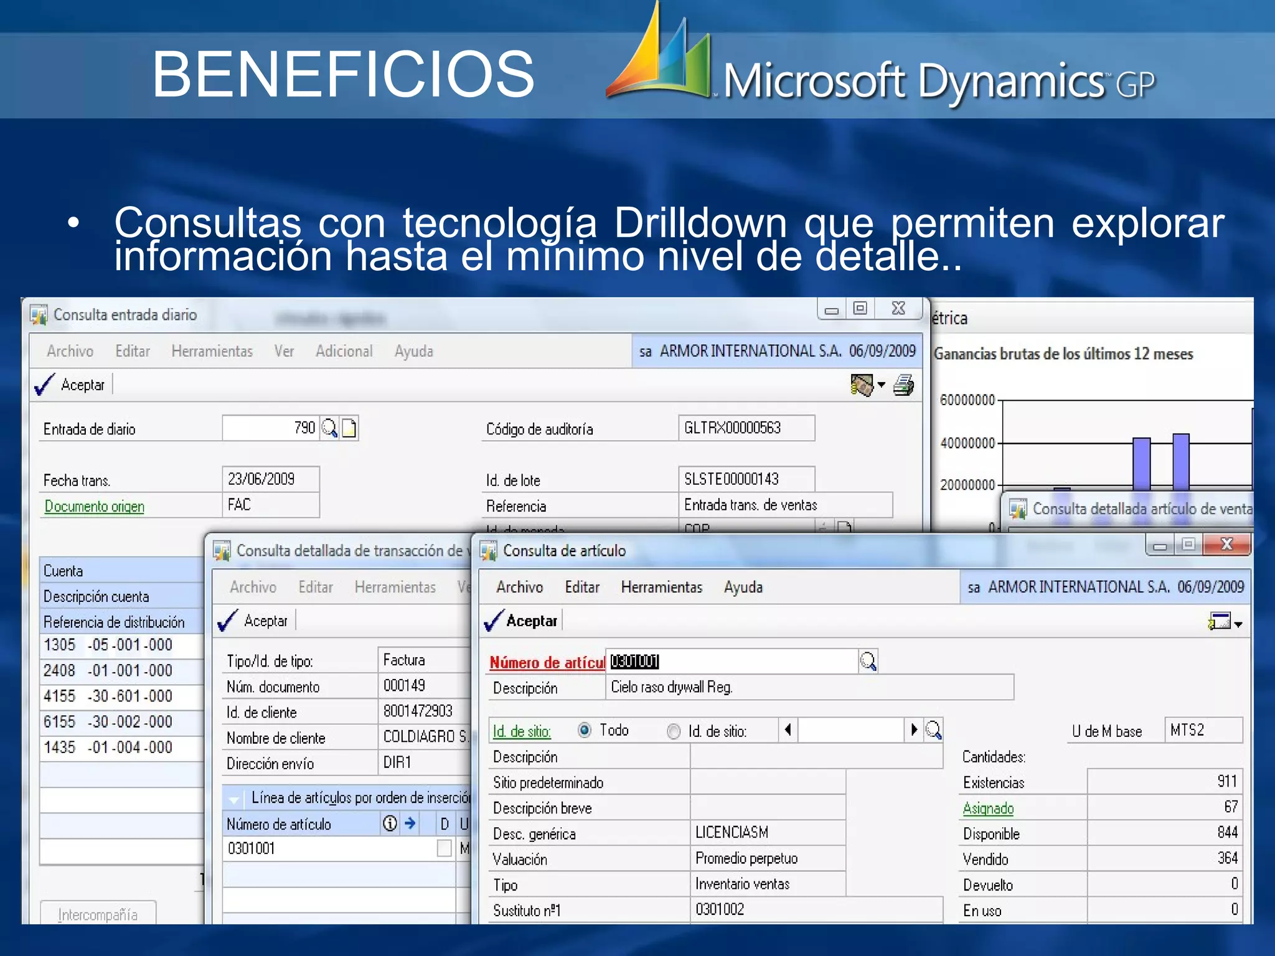Click Id. de lote value SLSTE00000143

click(x=746, y=479)
